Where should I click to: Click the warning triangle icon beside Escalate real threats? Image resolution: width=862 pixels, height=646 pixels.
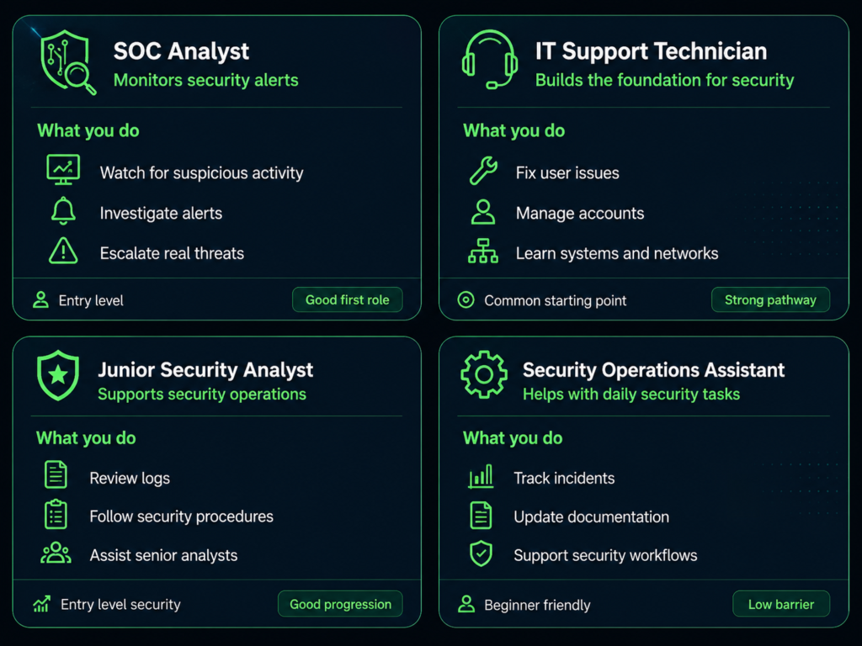tap(63, 251)
